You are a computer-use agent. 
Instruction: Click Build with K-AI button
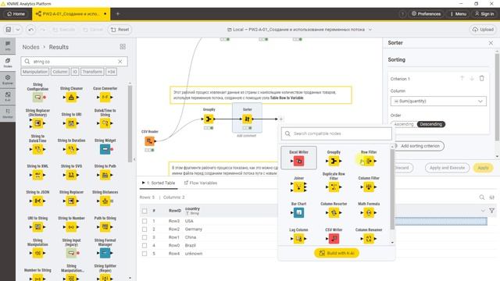(x=337, y=253)
